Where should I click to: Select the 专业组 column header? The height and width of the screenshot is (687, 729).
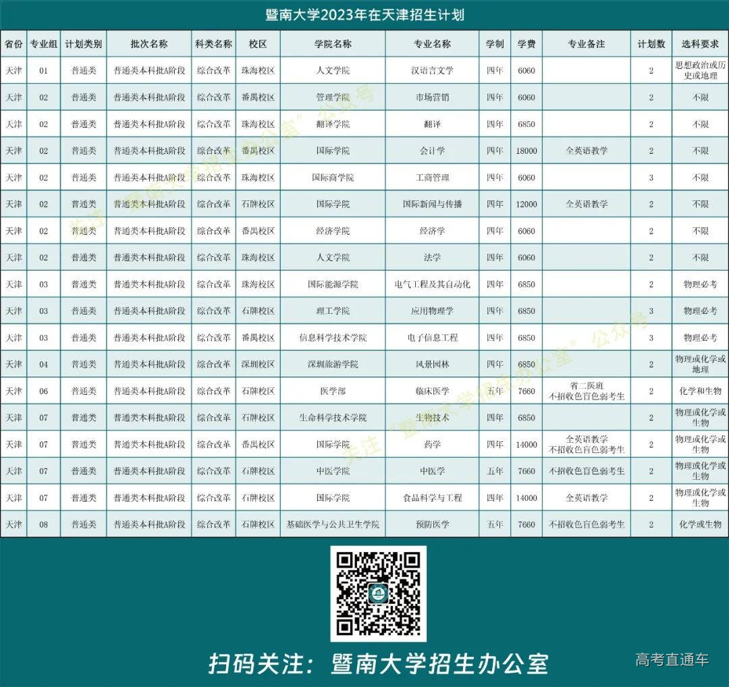click(x=44, y=44)
